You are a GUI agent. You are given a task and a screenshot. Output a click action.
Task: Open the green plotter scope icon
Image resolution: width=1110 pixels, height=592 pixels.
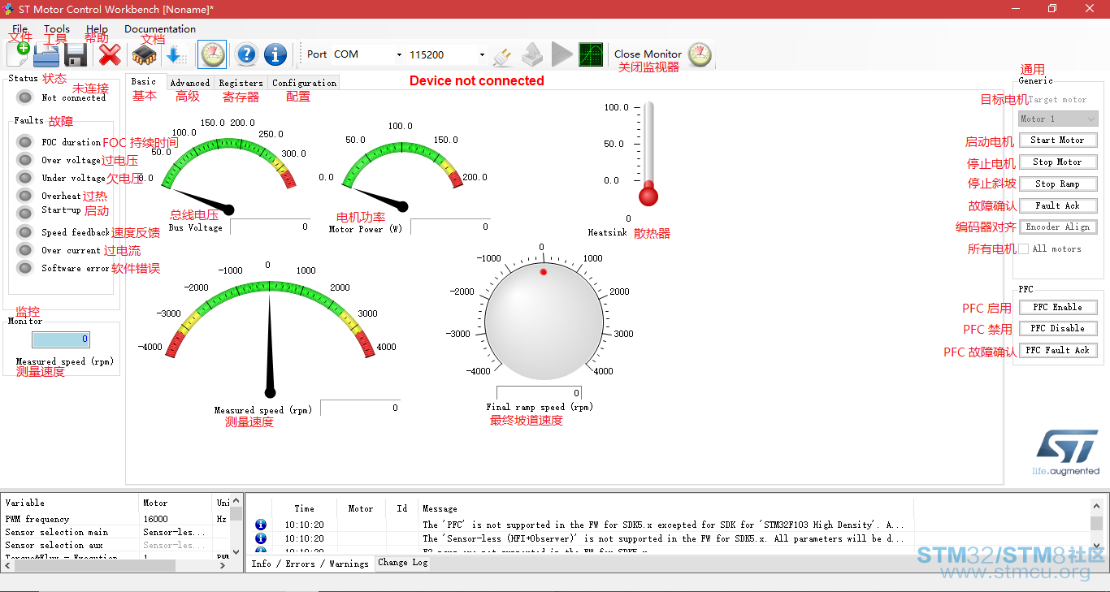(x=591, y=54)
